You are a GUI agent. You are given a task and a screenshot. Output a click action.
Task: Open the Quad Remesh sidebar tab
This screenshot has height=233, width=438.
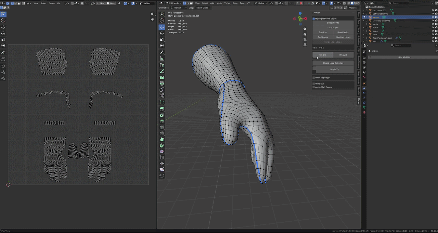359,78
